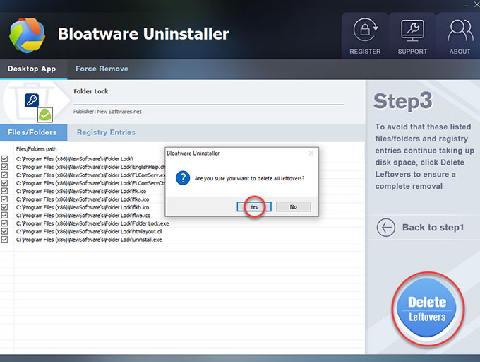Confirm deletion with the Yes button

[x=254, y=207]
